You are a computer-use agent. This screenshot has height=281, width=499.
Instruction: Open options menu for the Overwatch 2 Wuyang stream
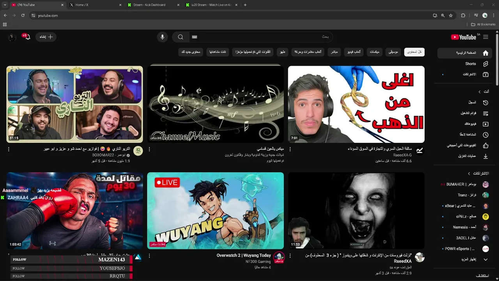pyautogui.click(x=149, y=256)
